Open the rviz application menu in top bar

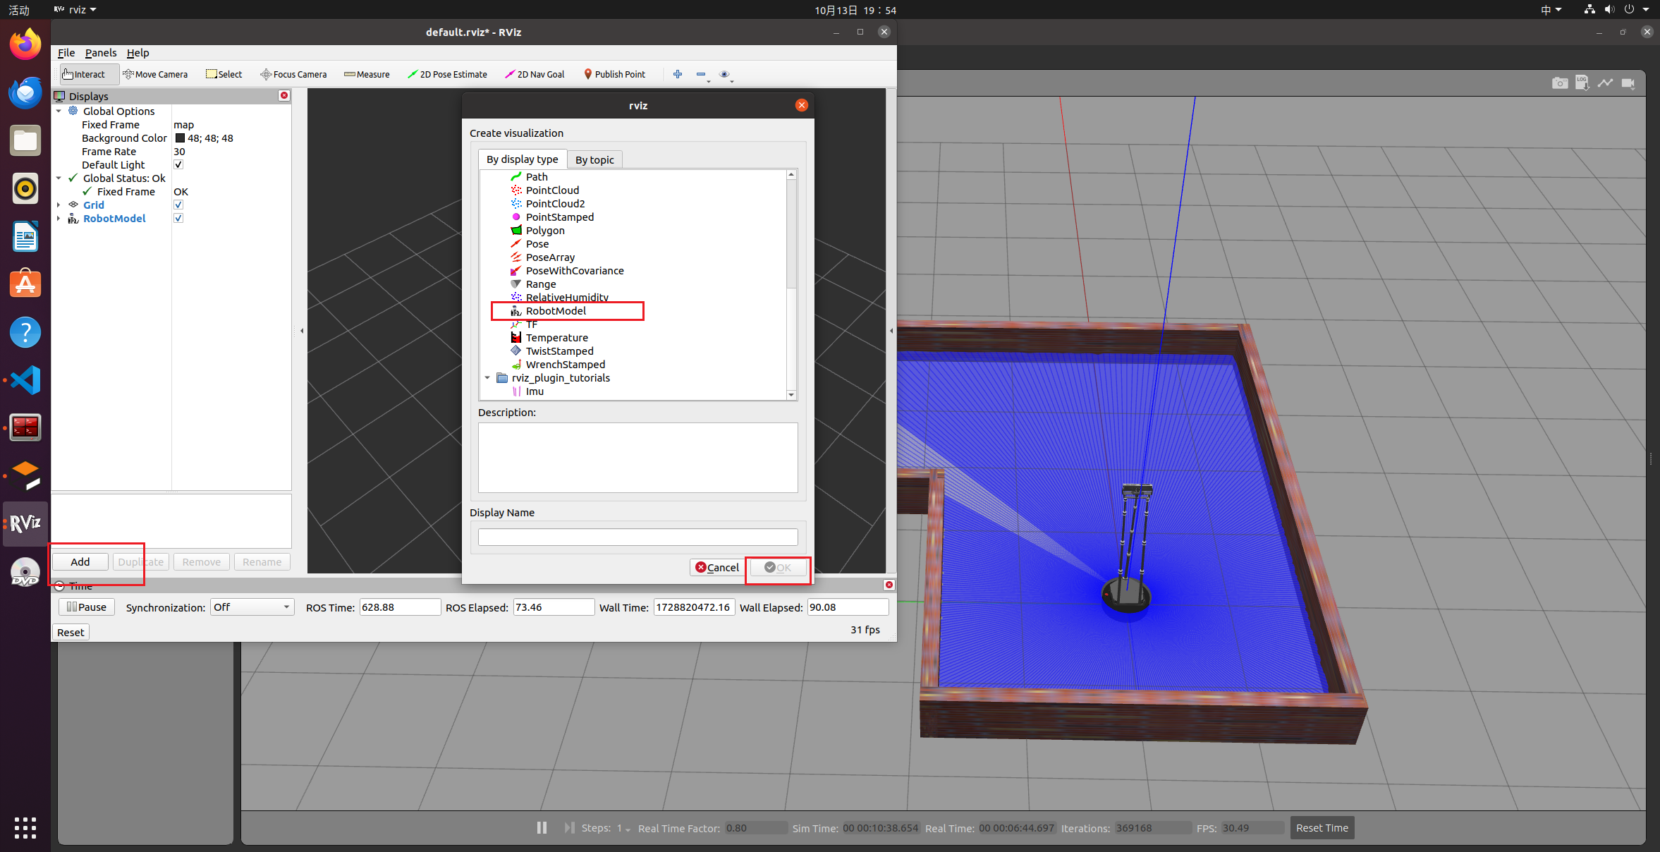point(75,10)
